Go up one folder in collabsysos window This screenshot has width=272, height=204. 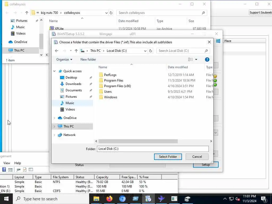pyautogui.click(x=27, y=13)
